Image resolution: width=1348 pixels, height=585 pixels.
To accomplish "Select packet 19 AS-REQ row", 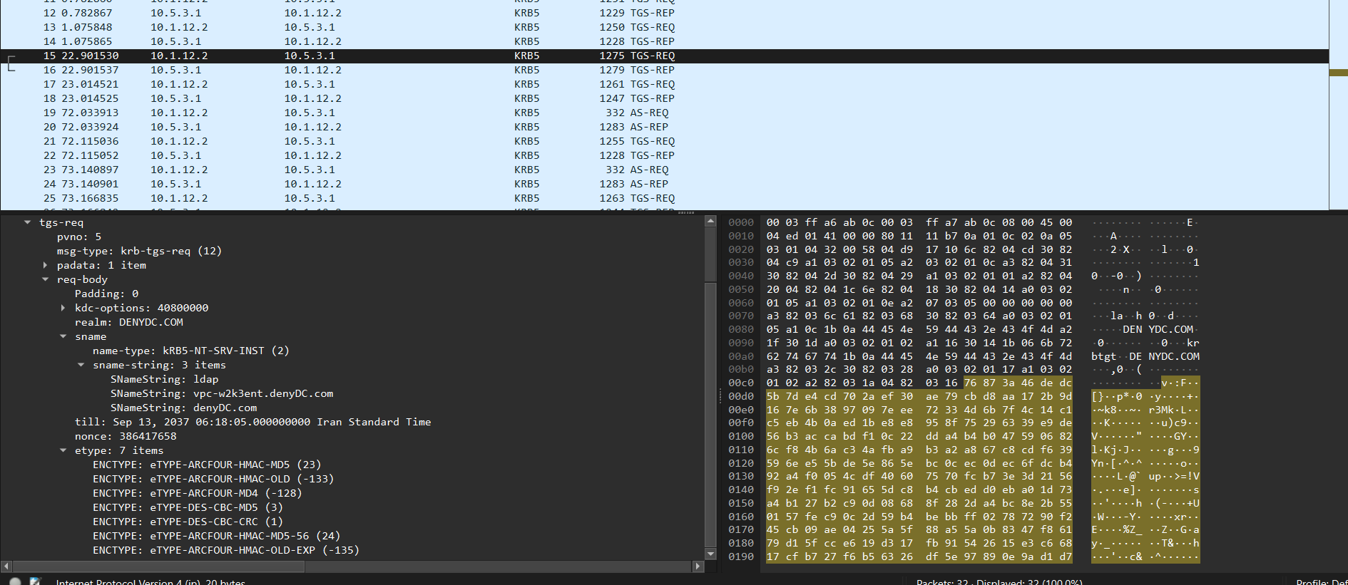I will point(664,113).
